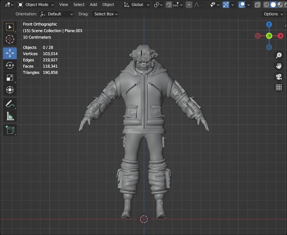Open the Orientation Default dropdown
Viewport: 287px width, 235px height.
56,14
